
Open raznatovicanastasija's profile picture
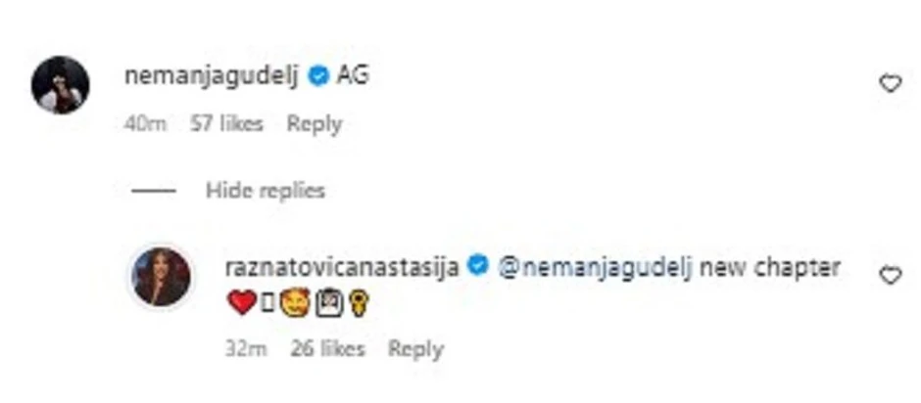click(x=161, y=277)
